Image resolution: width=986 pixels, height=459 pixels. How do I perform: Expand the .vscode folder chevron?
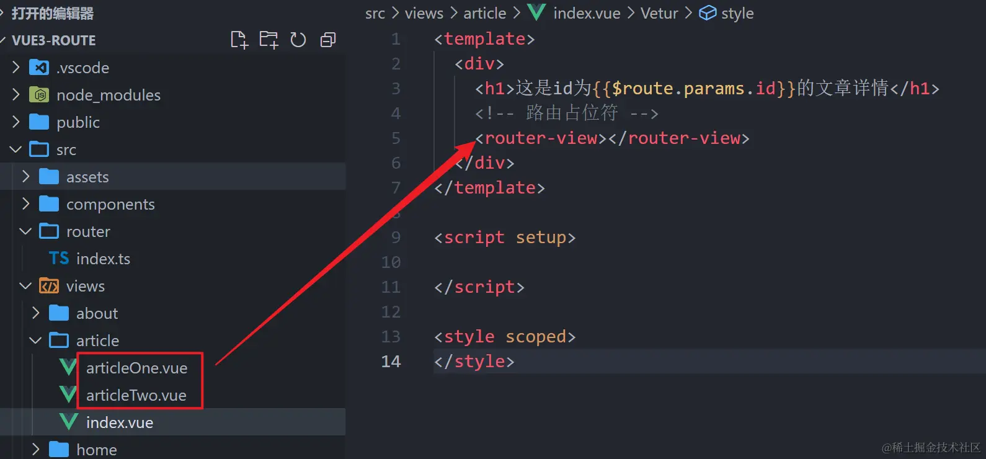click(x=16, y=67)
